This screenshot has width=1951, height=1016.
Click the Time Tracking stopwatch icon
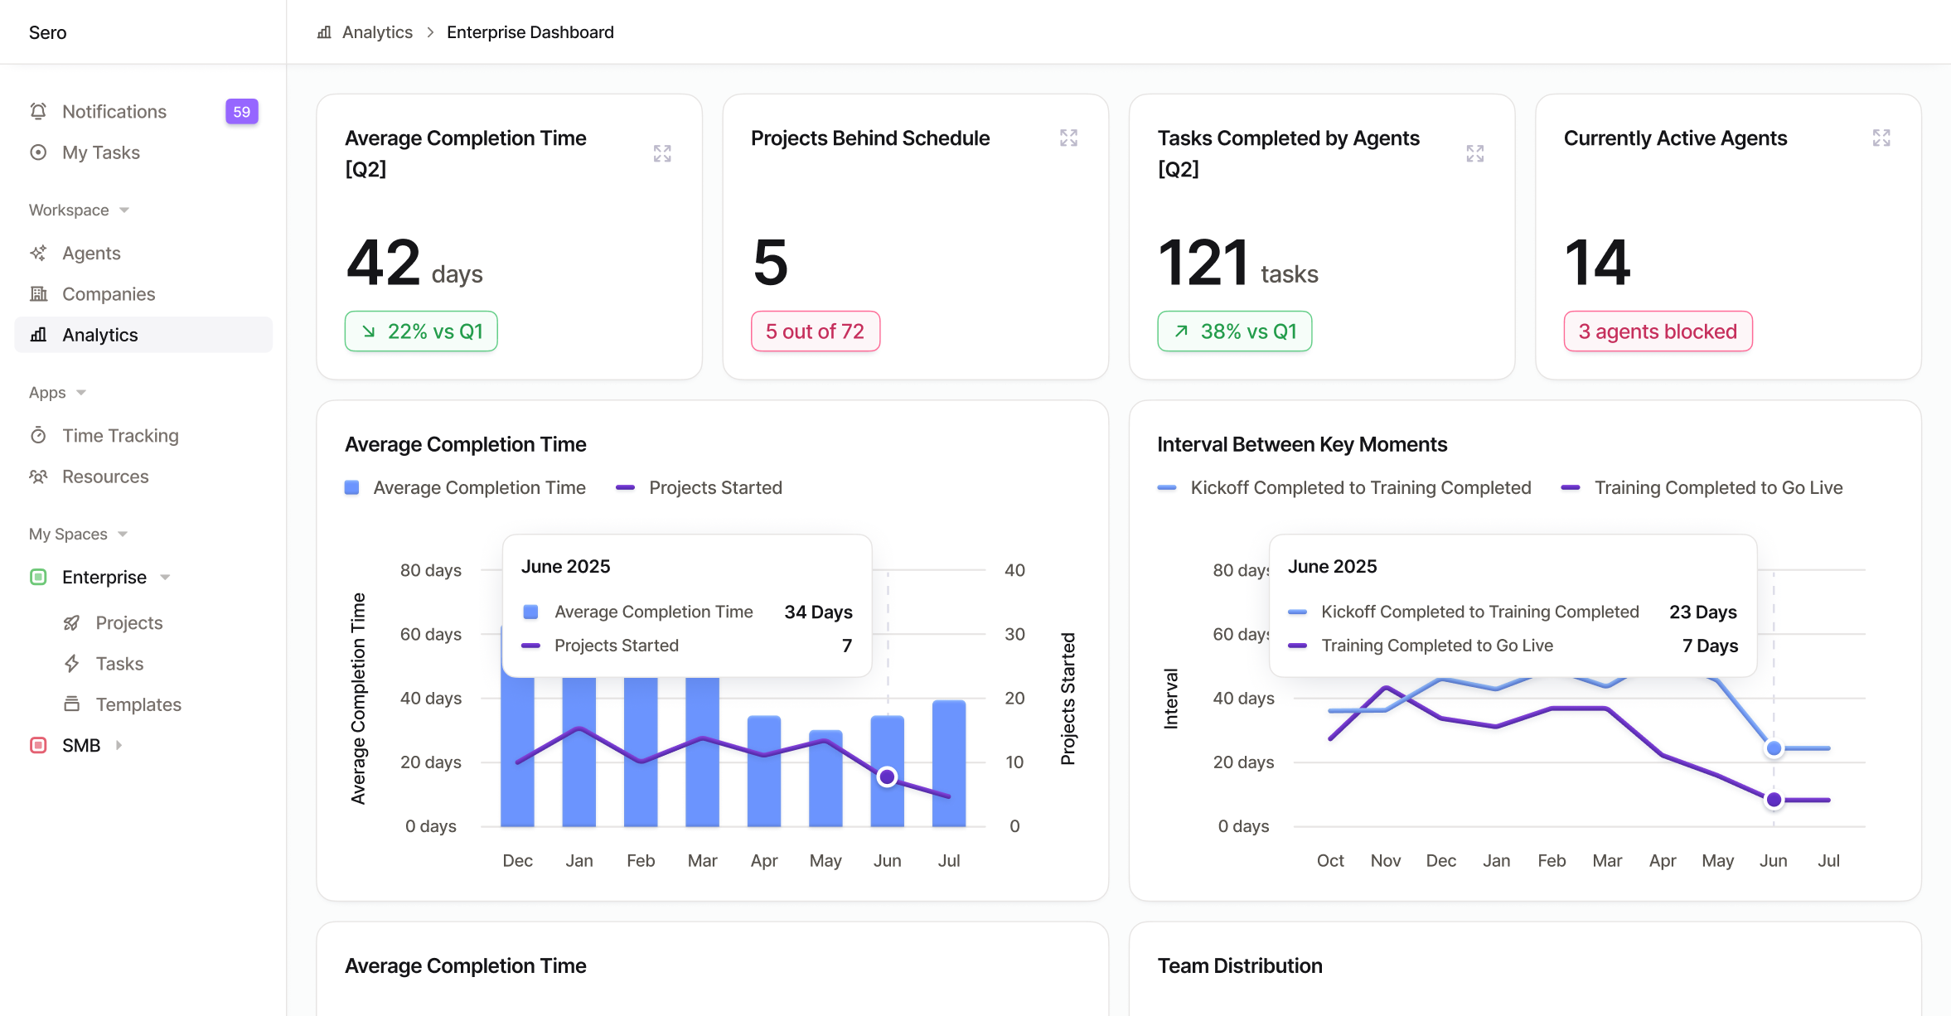(38, 435)
